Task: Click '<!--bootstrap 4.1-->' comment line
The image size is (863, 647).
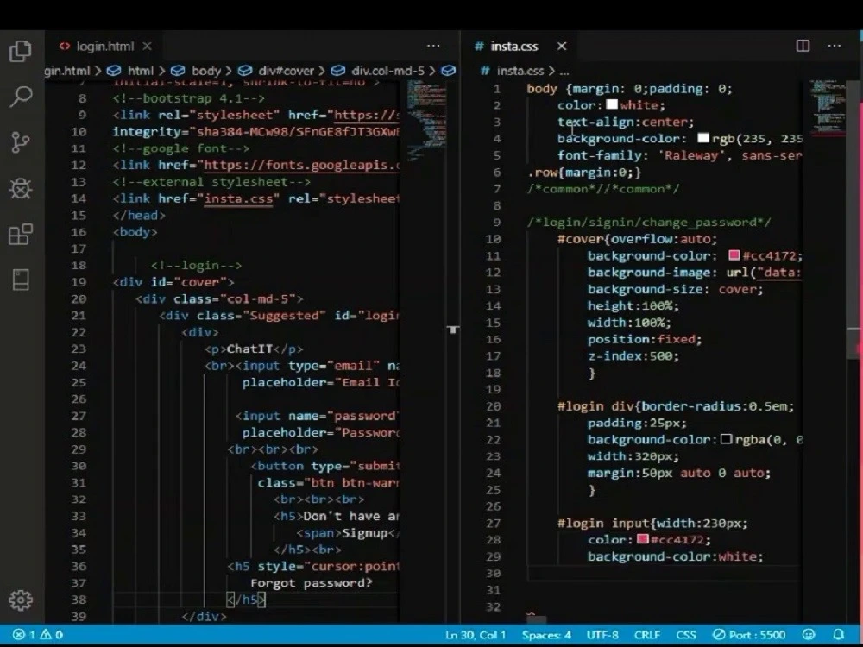Action: click(x=189, y=98)
